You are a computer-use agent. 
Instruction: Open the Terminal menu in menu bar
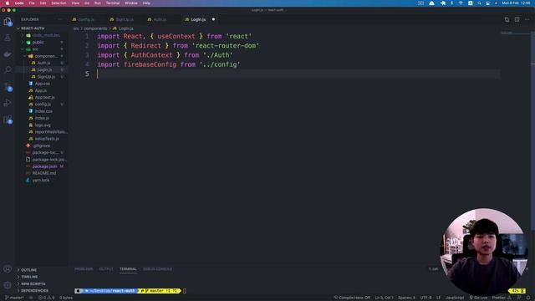(113, 3)
